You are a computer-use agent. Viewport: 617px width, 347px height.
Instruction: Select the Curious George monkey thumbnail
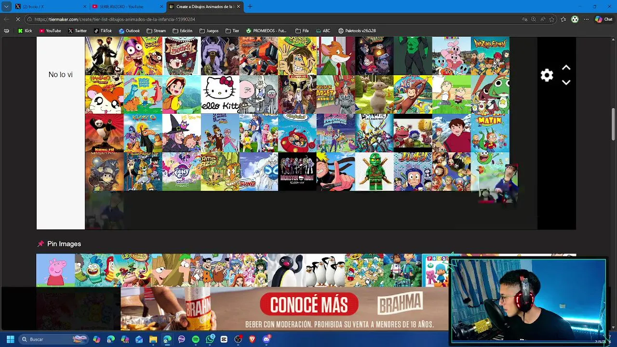coord(413,94)
